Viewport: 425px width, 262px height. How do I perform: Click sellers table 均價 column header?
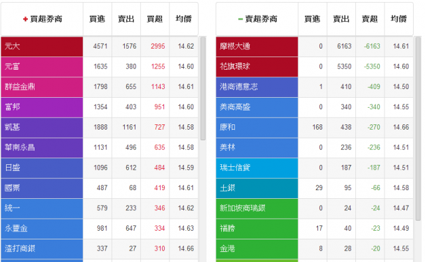(398, 19)
